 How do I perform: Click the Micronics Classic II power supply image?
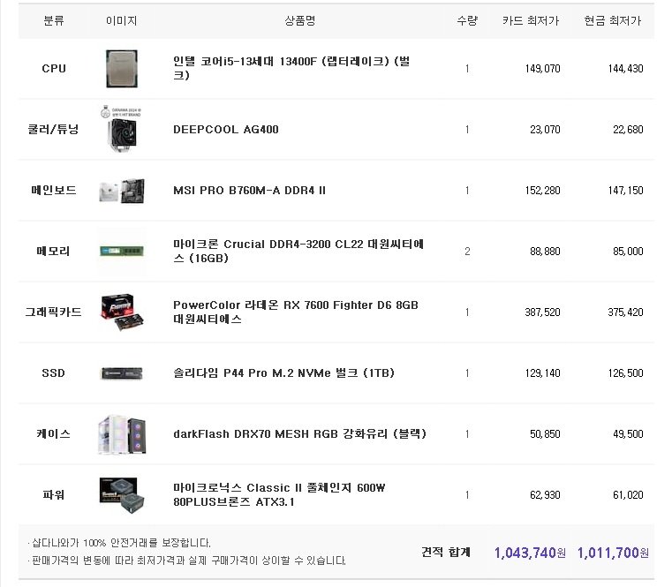122,495
